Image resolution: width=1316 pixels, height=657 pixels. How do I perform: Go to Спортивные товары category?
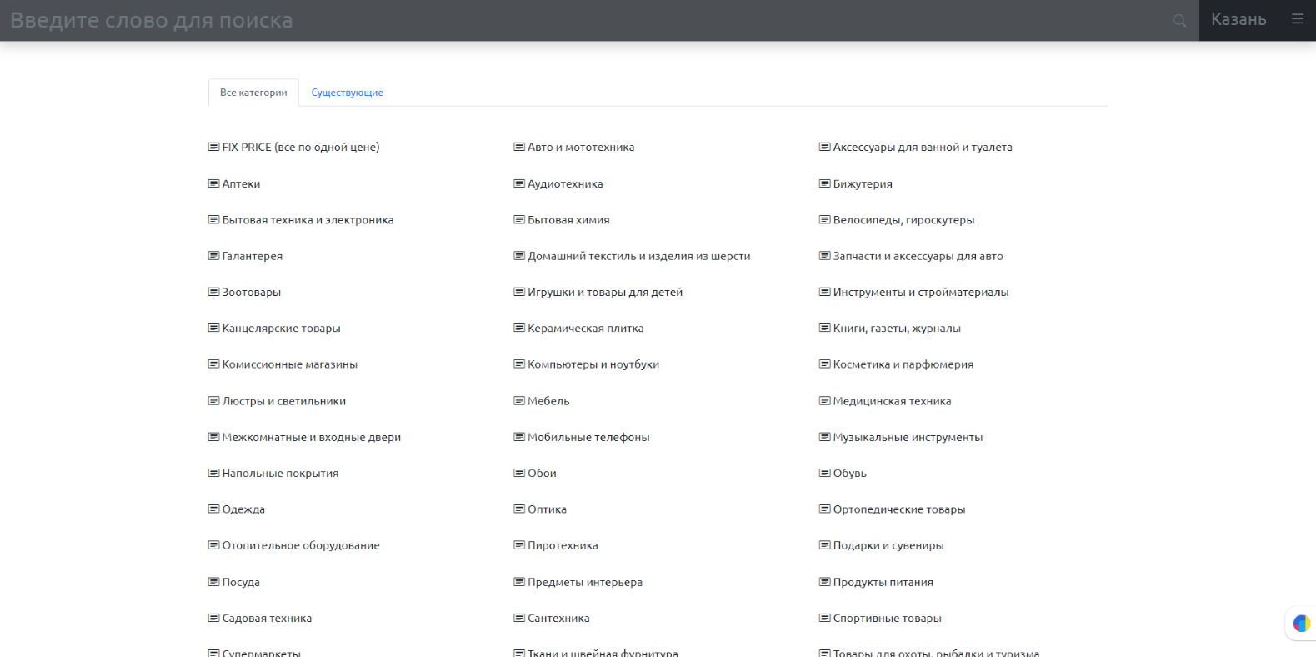tap(887, 619)
